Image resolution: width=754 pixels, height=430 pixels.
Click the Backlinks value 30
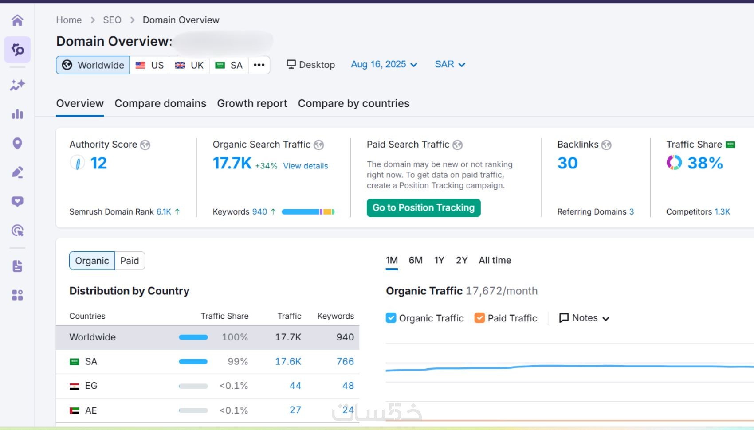(568, 163)
